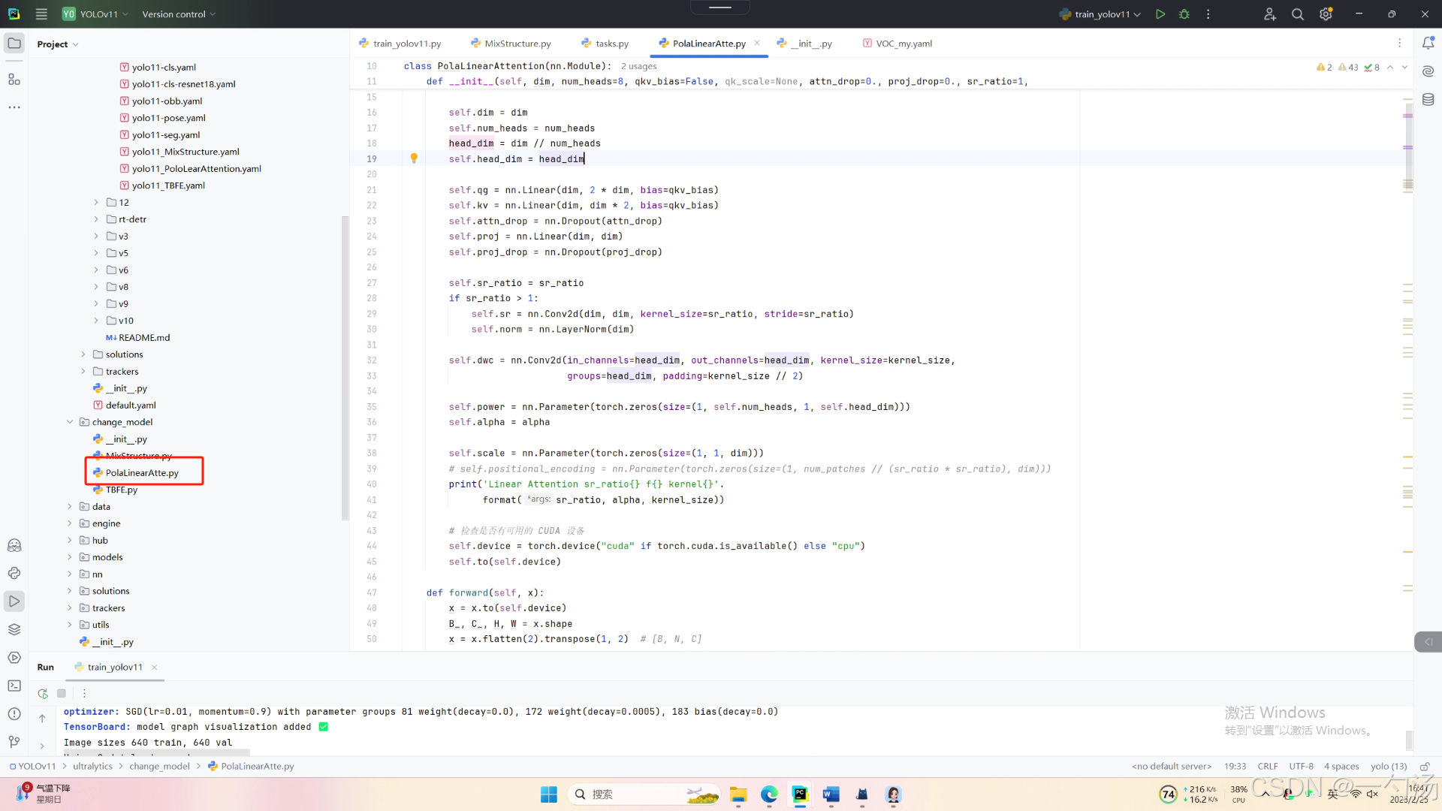This screenshot has width=1442, height=811.
Task: Start debugging with the bug icon
Action: (1184, 14)
